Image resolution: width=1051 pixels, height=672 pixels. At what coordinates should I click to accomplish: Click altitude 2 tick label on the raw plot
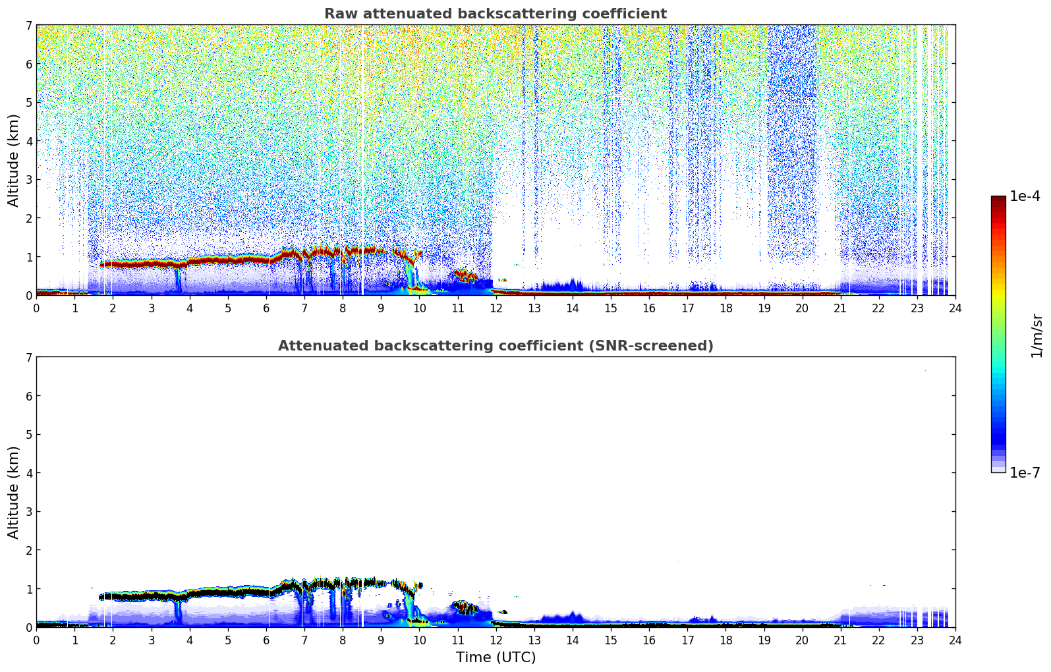coord(28,218)
